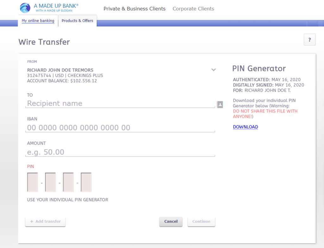The height and width of the screenshot is (248, 324).
Task: Collapse the RICHARD JOHN DOE TREMORS account picker
Action: click(x=214, y=70)
